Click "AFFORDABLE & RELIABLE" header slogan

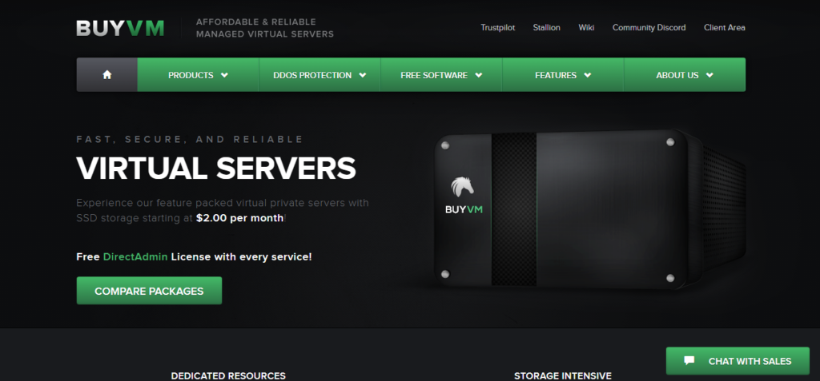(255, 22)
